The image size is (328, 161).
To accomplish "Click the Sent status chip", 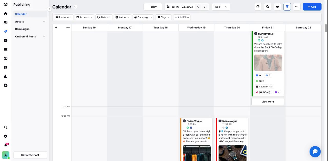I will pyautogui.click(x=260, y=81).
